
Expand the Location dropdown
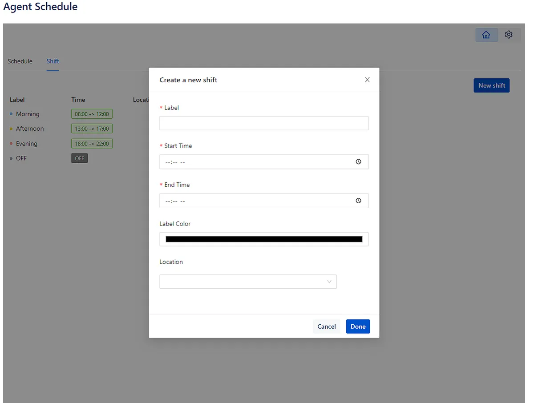point(248,282)
